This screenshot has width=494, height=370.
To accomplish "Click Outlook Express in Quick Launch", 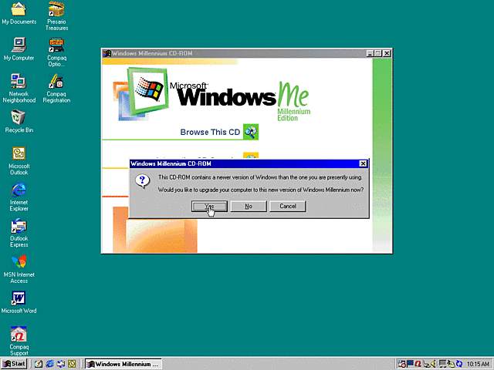I will click(x=60, y=364).
